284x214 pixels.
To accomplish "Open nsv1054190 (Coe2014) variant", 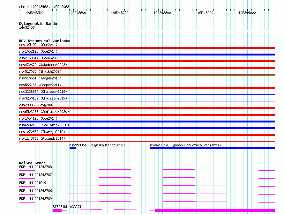I will tap(38, 118).
